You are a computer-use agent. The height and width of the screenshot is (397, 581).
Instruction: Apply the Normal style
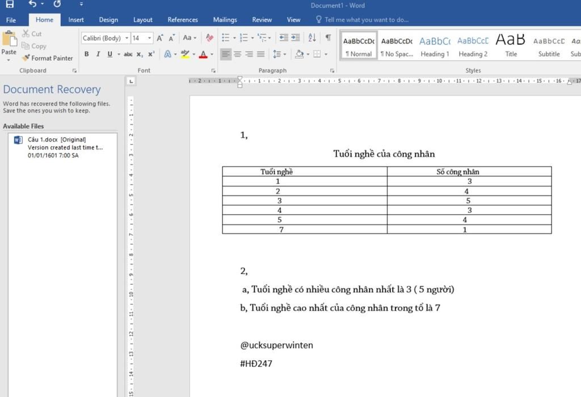pos(359,46)
